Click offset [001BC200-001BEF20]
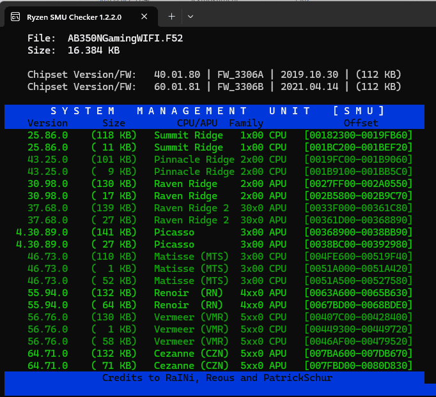Screen dimensions: 436x397 click(x=358, y=147)
